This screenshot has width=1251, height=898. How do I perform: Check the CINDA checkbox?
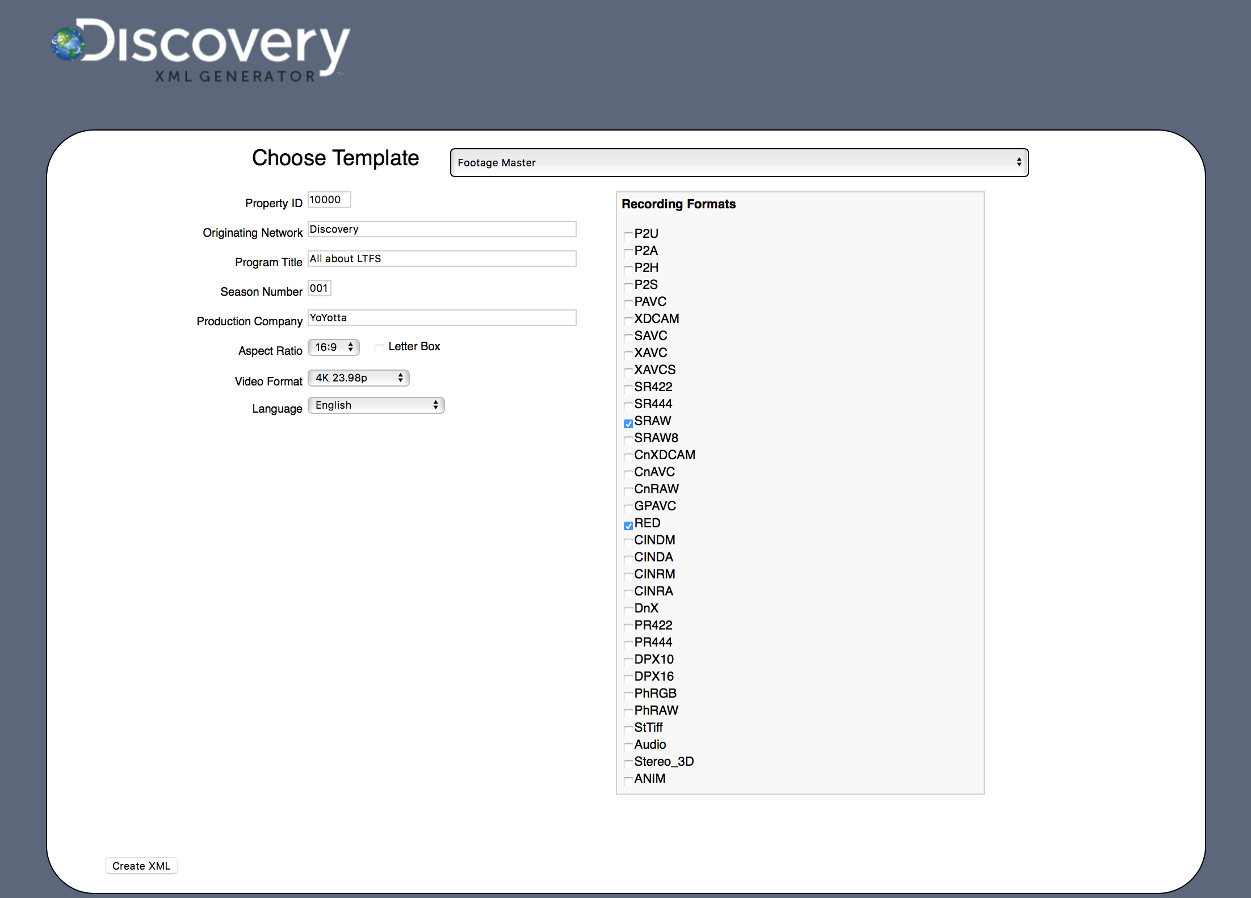[628, 559]
